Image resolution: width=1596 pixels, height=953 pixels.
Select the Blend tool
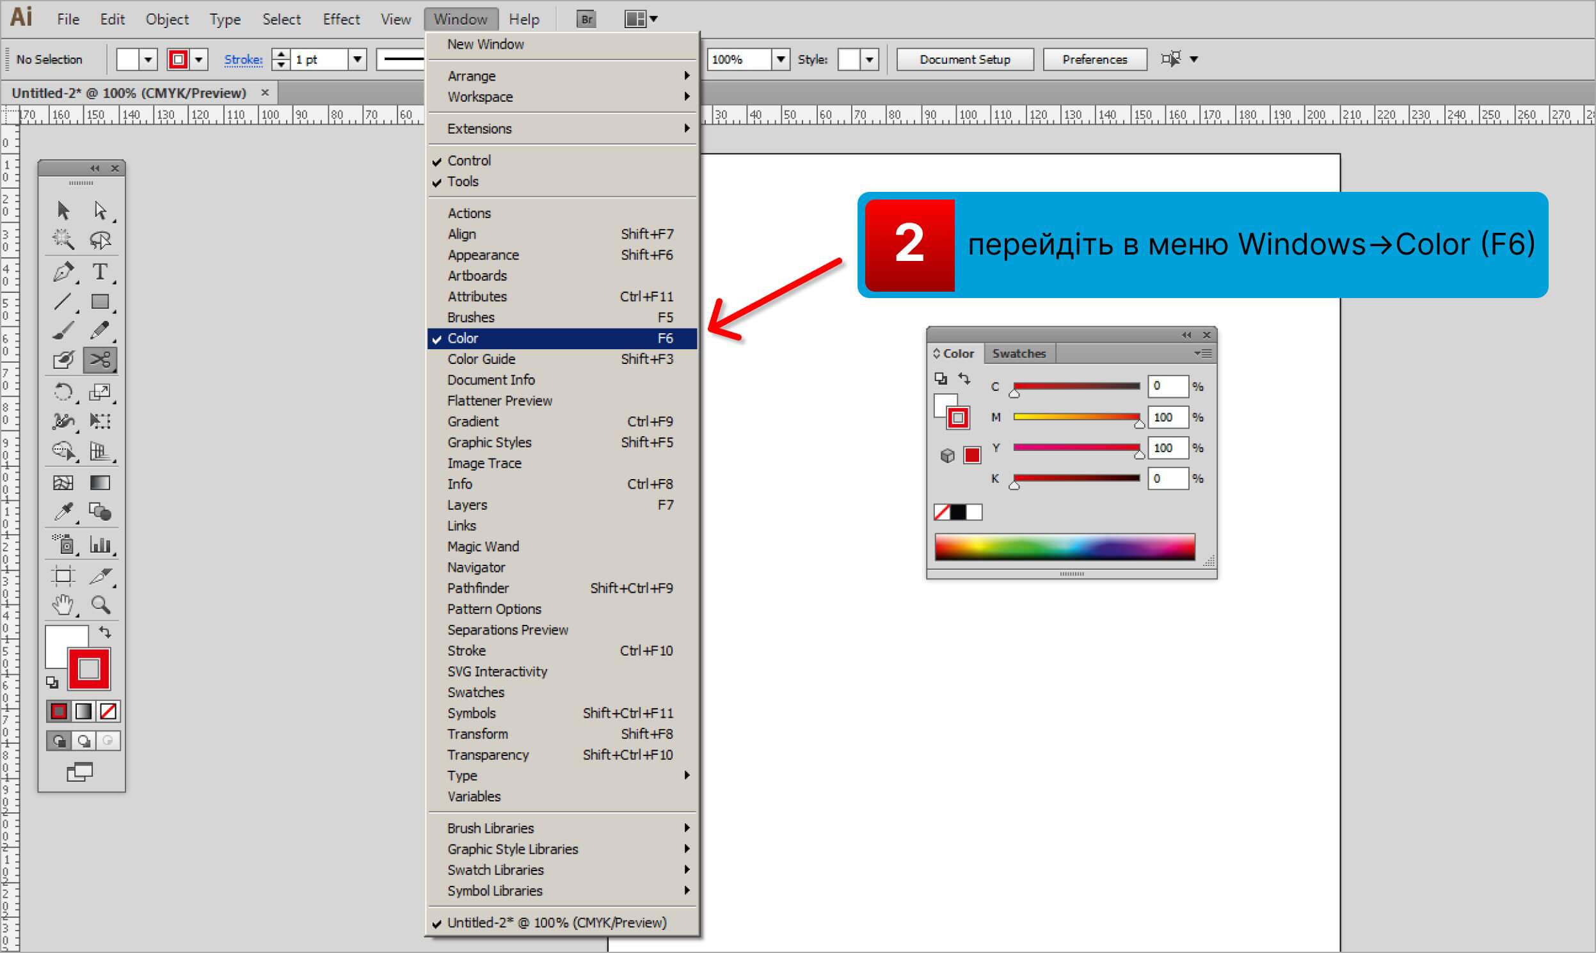click(x=100, y=512)
